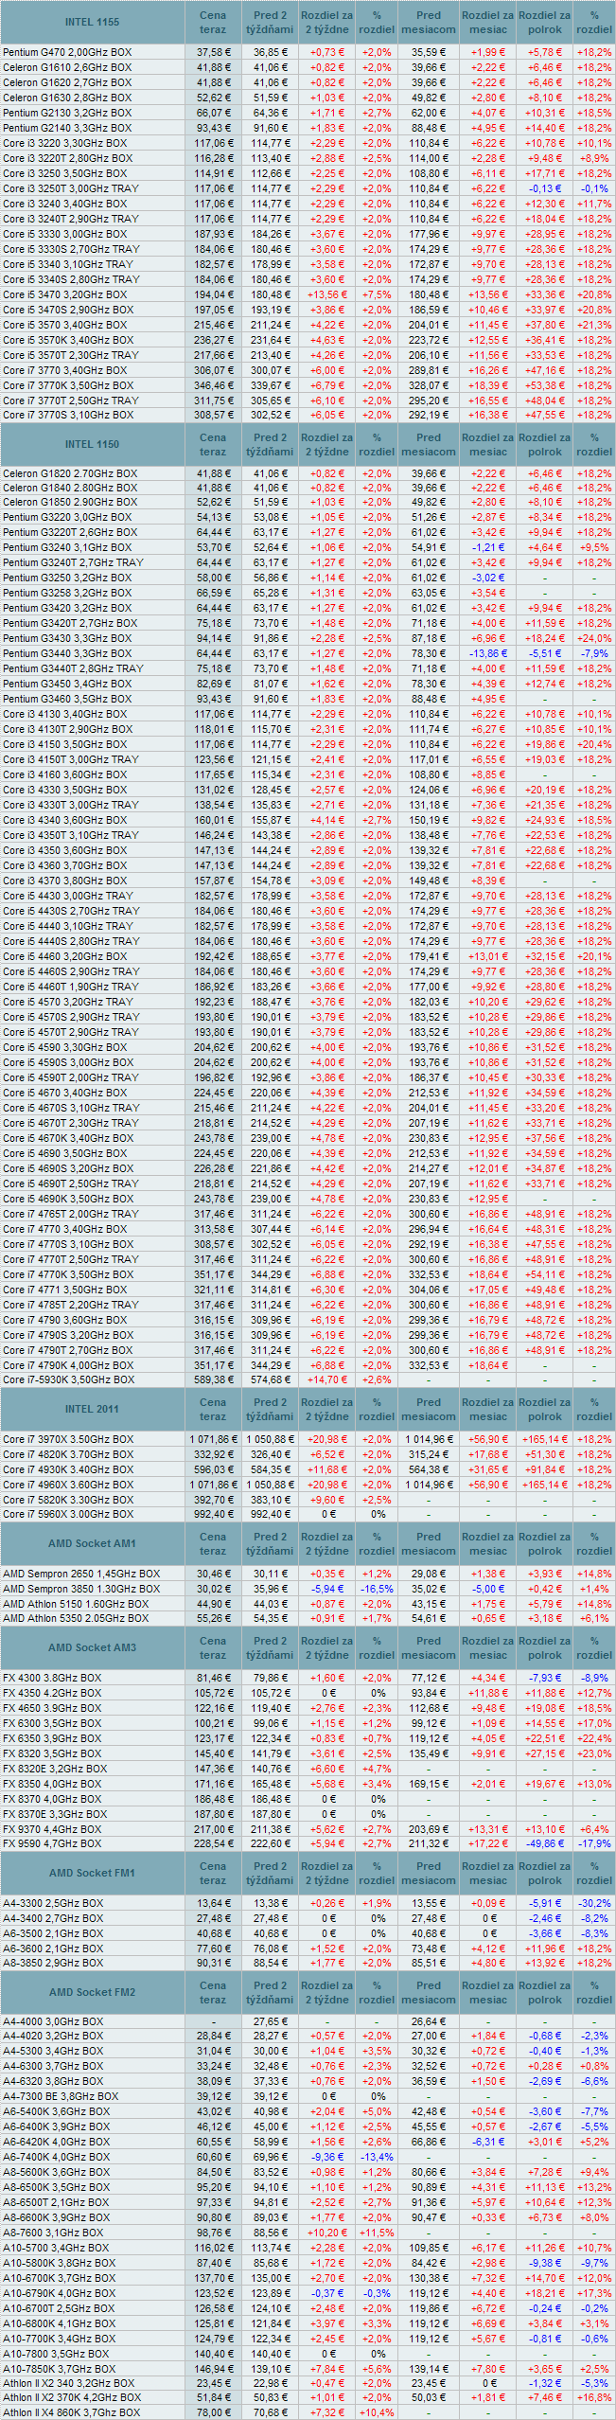Select the FX 4300 3.8GHz BOX row name
Screen dimensions: 616x2420
(x=52, y=1678)
